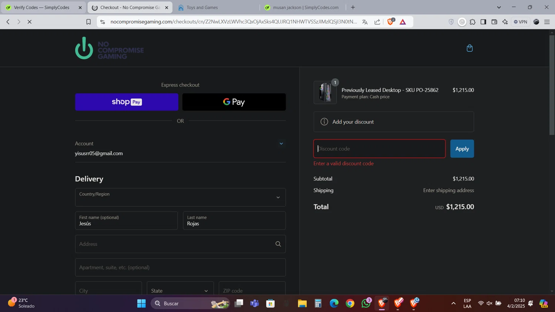Viewport: 555px width, 312px height.
Task: Click the Discount code input field
Action: 380,149
